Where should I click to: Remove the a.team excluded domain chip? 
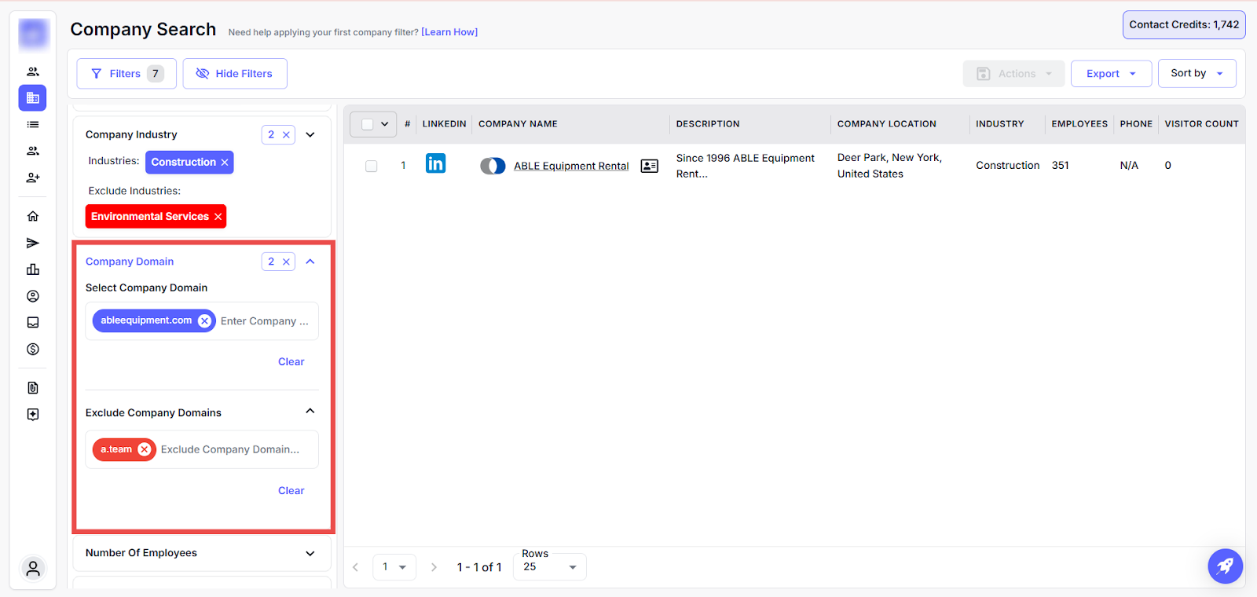145,449
